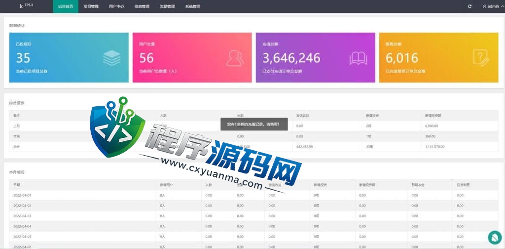Click the document pencil icon on the orange card
Viewport: 505px width, 249px height.
481,58
